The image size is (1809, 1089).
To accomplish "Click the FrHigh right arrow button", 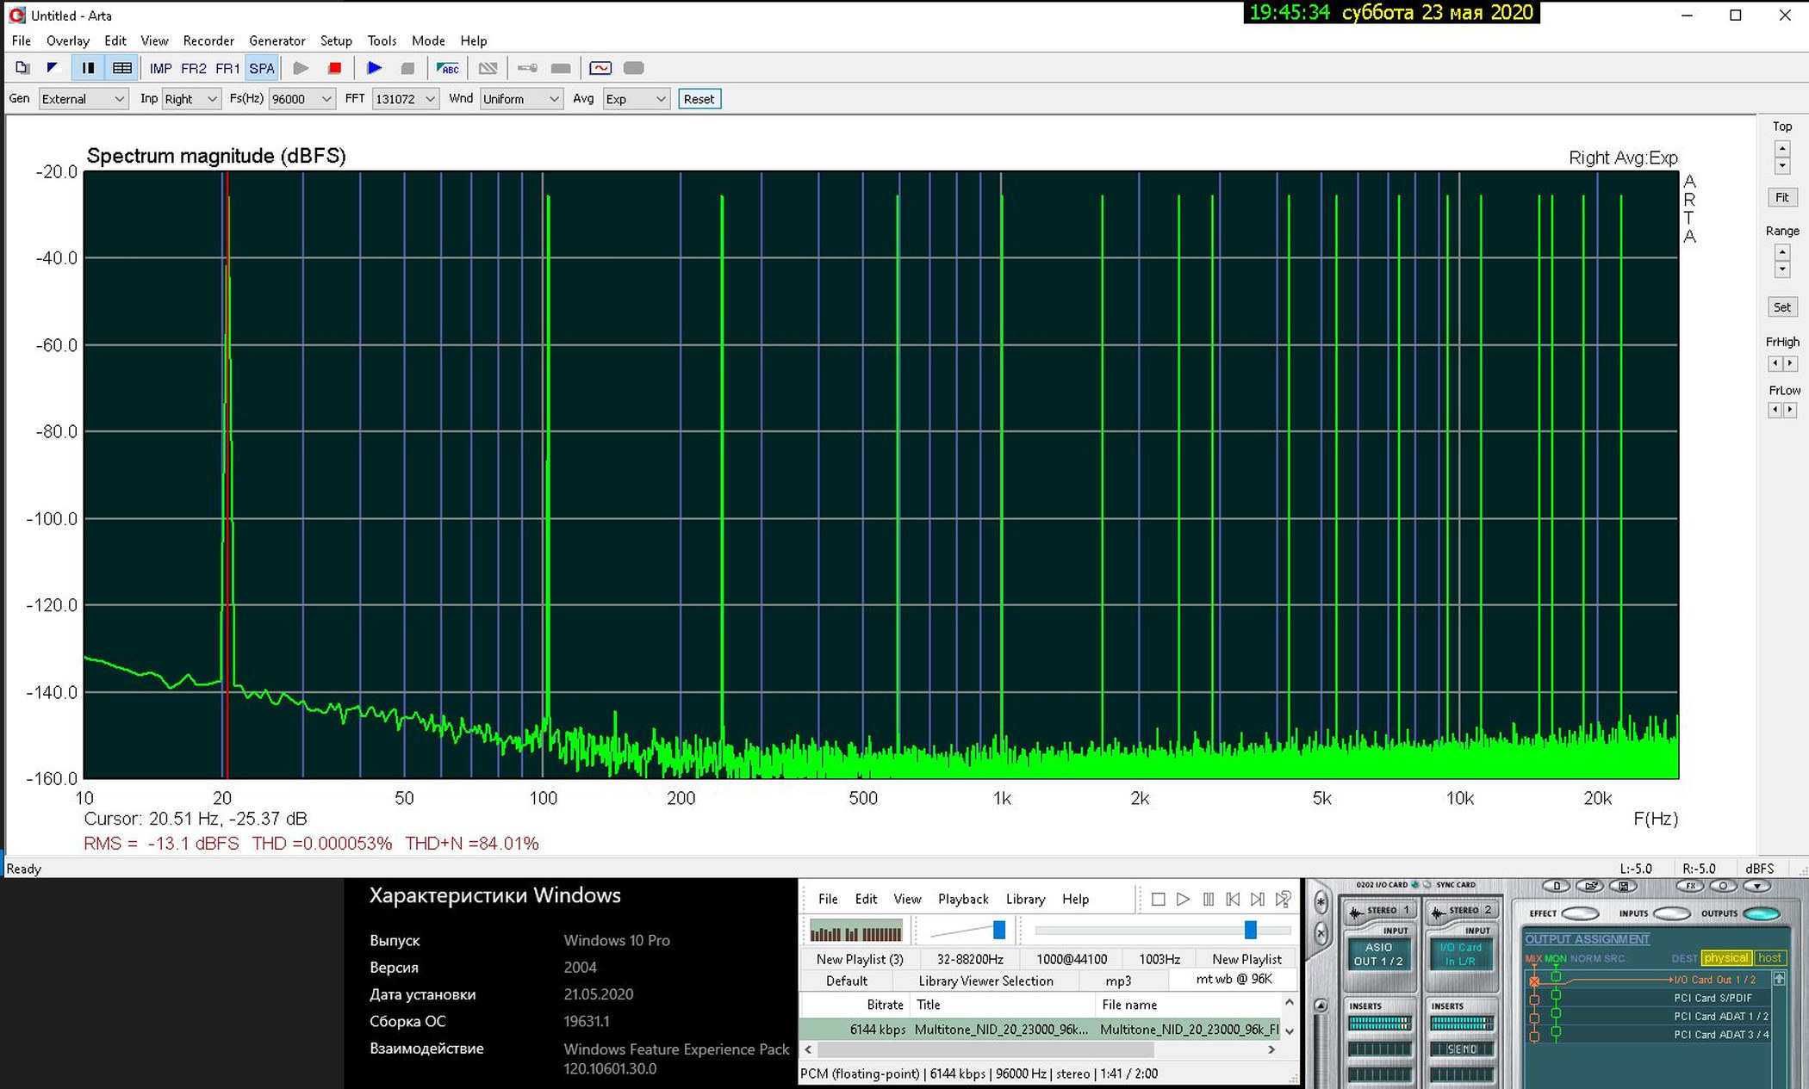I will pos(1790,363).
